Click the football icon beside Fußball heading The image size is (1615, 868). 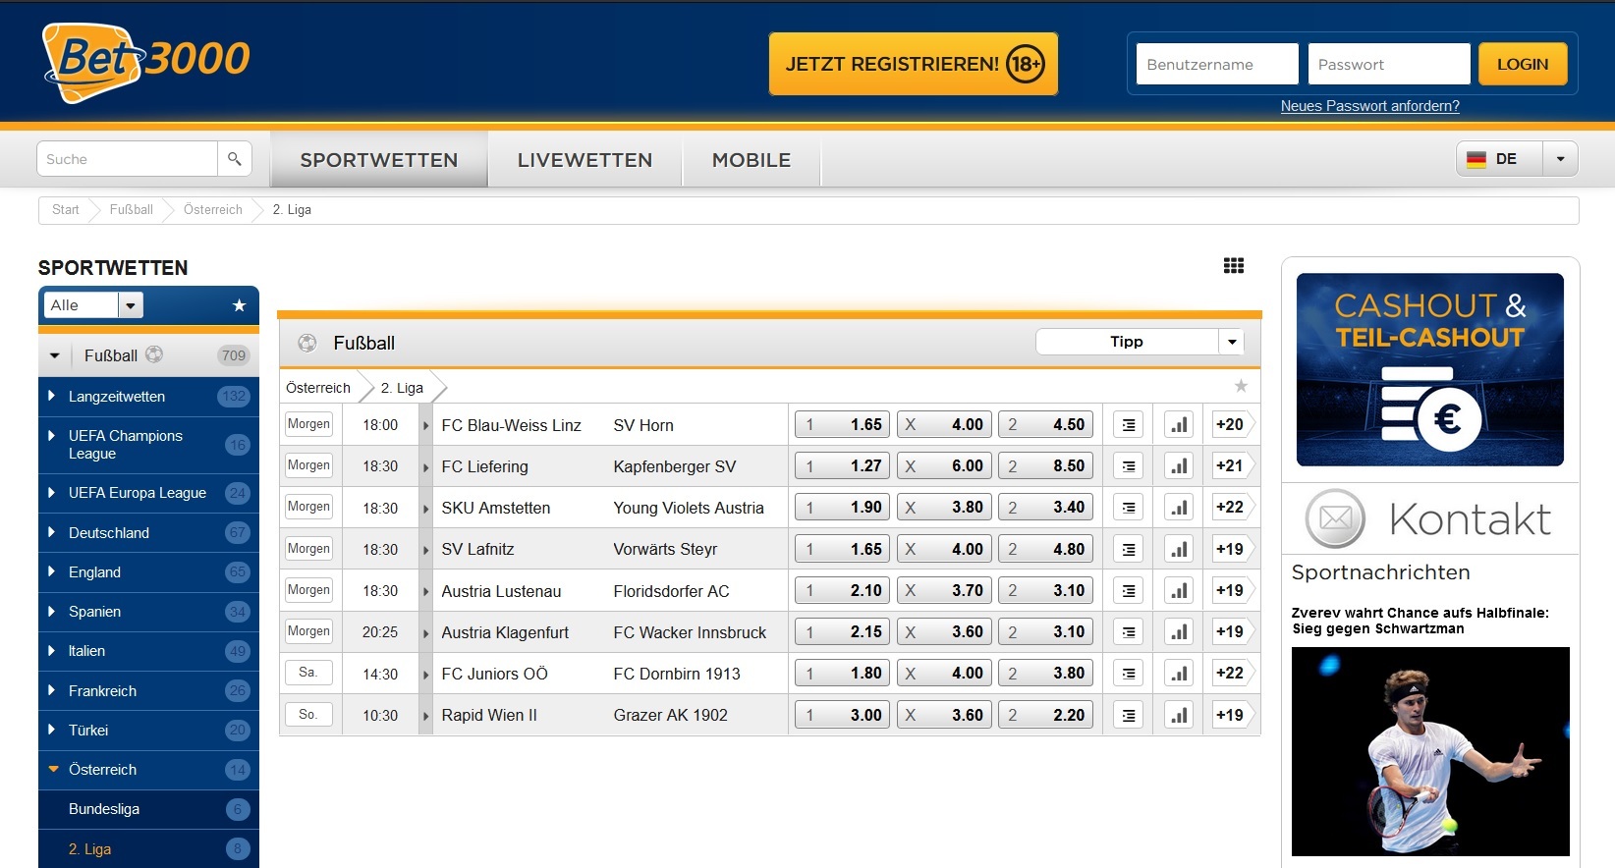[307, 343]
